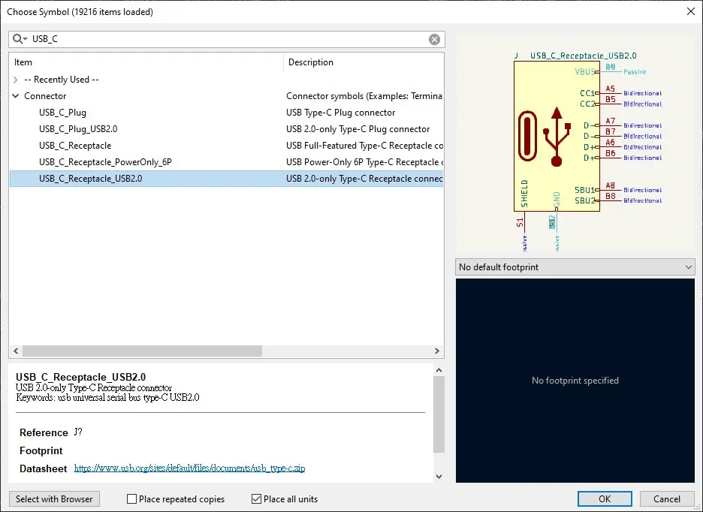
Task: Uncheck Place all units checkbox
Action: coord(256,499)
